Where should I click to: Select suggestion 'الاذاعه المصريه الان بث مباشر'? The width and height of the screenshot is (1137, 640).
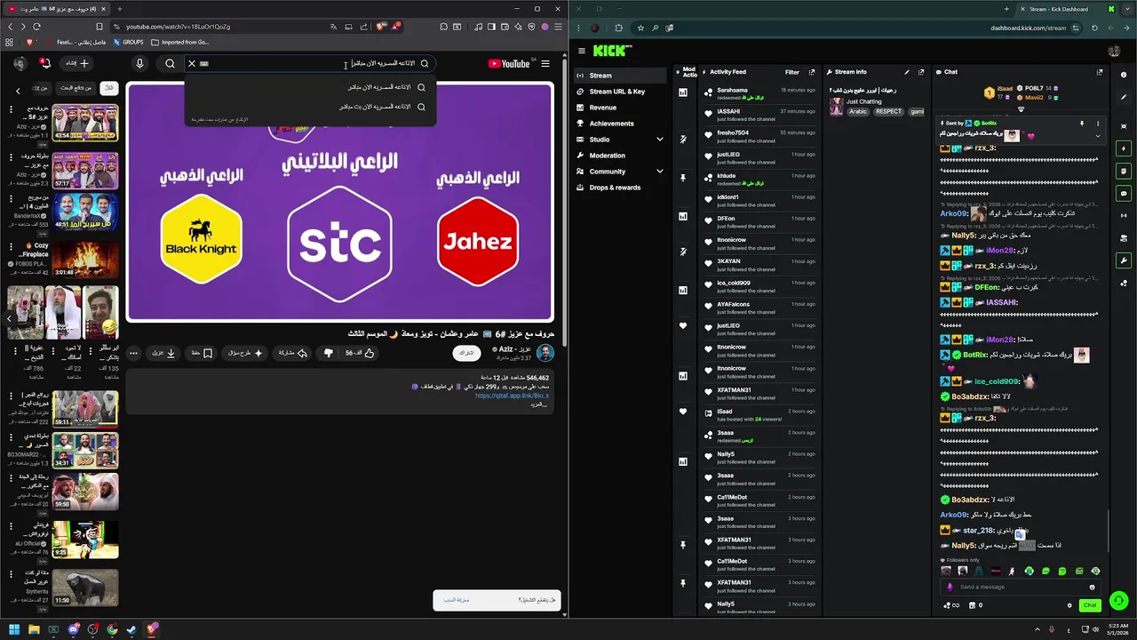coord(310,107)
